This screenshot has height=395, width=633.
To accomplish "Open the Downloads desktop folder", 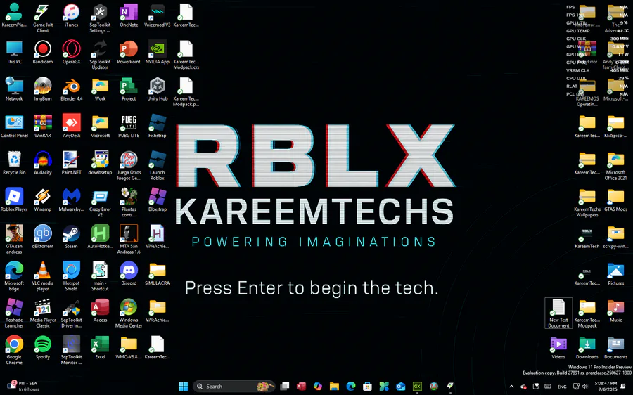I will tap(587, 347).
